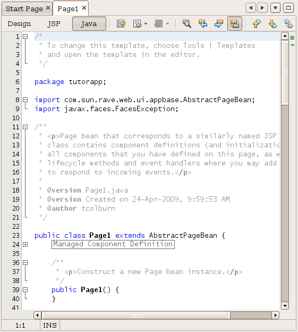Select the Page1 editor tab

coord(68,9)
